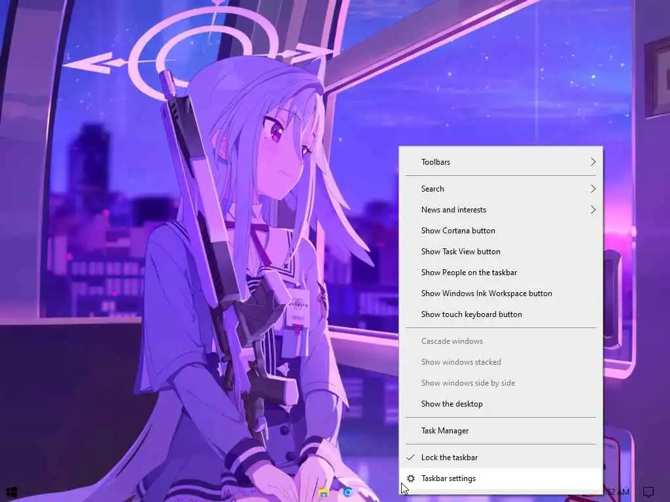Open Taskbar settings
This screenshot has width=670, height=502.
pos(501,478)
